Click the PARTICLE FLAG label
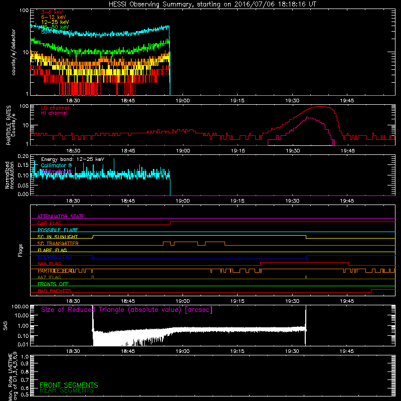Image resolution: width=401 pixels, height=401 pixels. pyautogui.click(x=56, y=271)
